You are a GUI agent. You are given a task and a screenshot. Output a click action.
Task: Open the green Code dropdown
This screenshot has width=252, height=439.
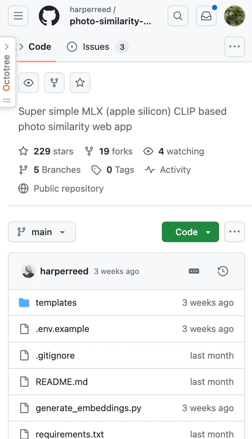coord(190,232)
